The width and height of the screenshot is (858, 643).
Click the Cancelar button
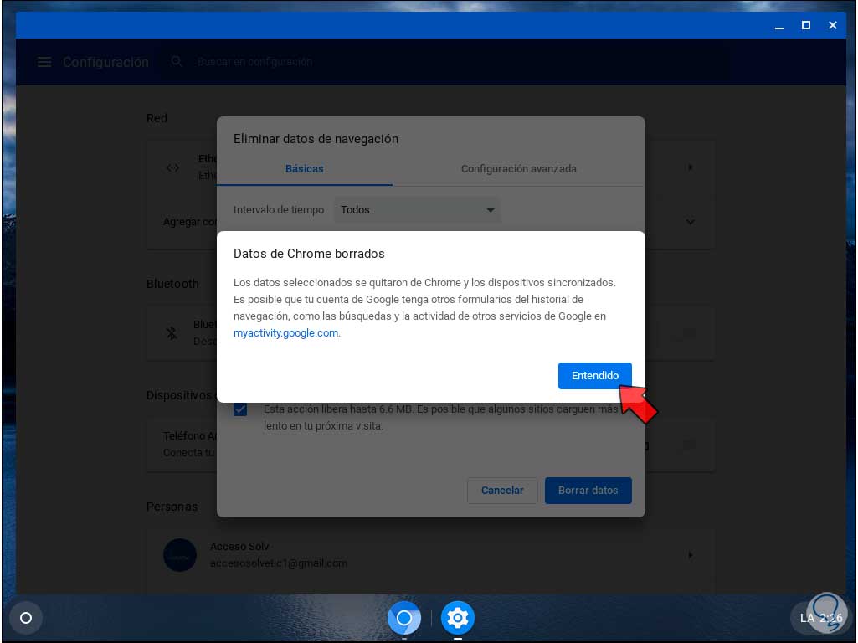(x=502, y=491)
